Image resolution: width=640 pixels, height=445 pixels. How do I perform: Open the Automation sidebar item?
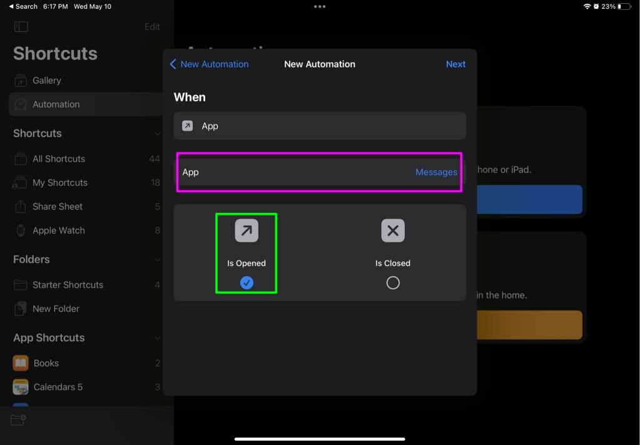point(56,105)
